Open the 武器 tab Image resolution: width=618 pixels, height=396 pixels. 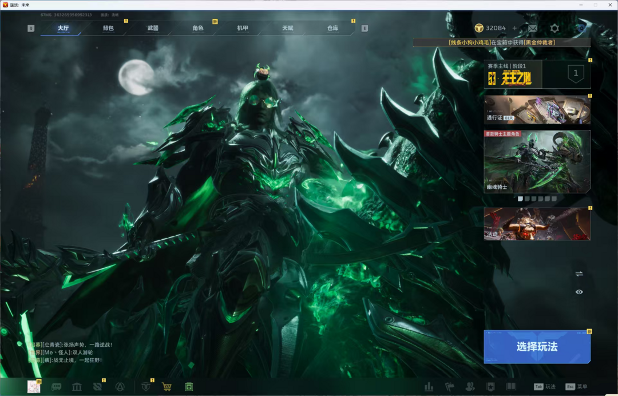(153, 28)
